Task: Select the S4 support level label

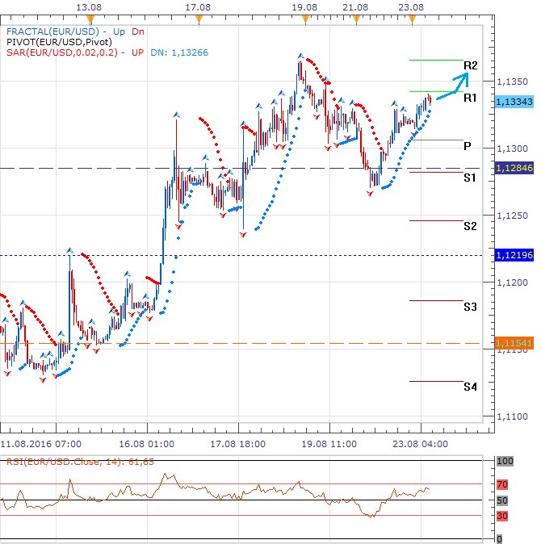Action: pyautogui.click(x=470, y=387)
